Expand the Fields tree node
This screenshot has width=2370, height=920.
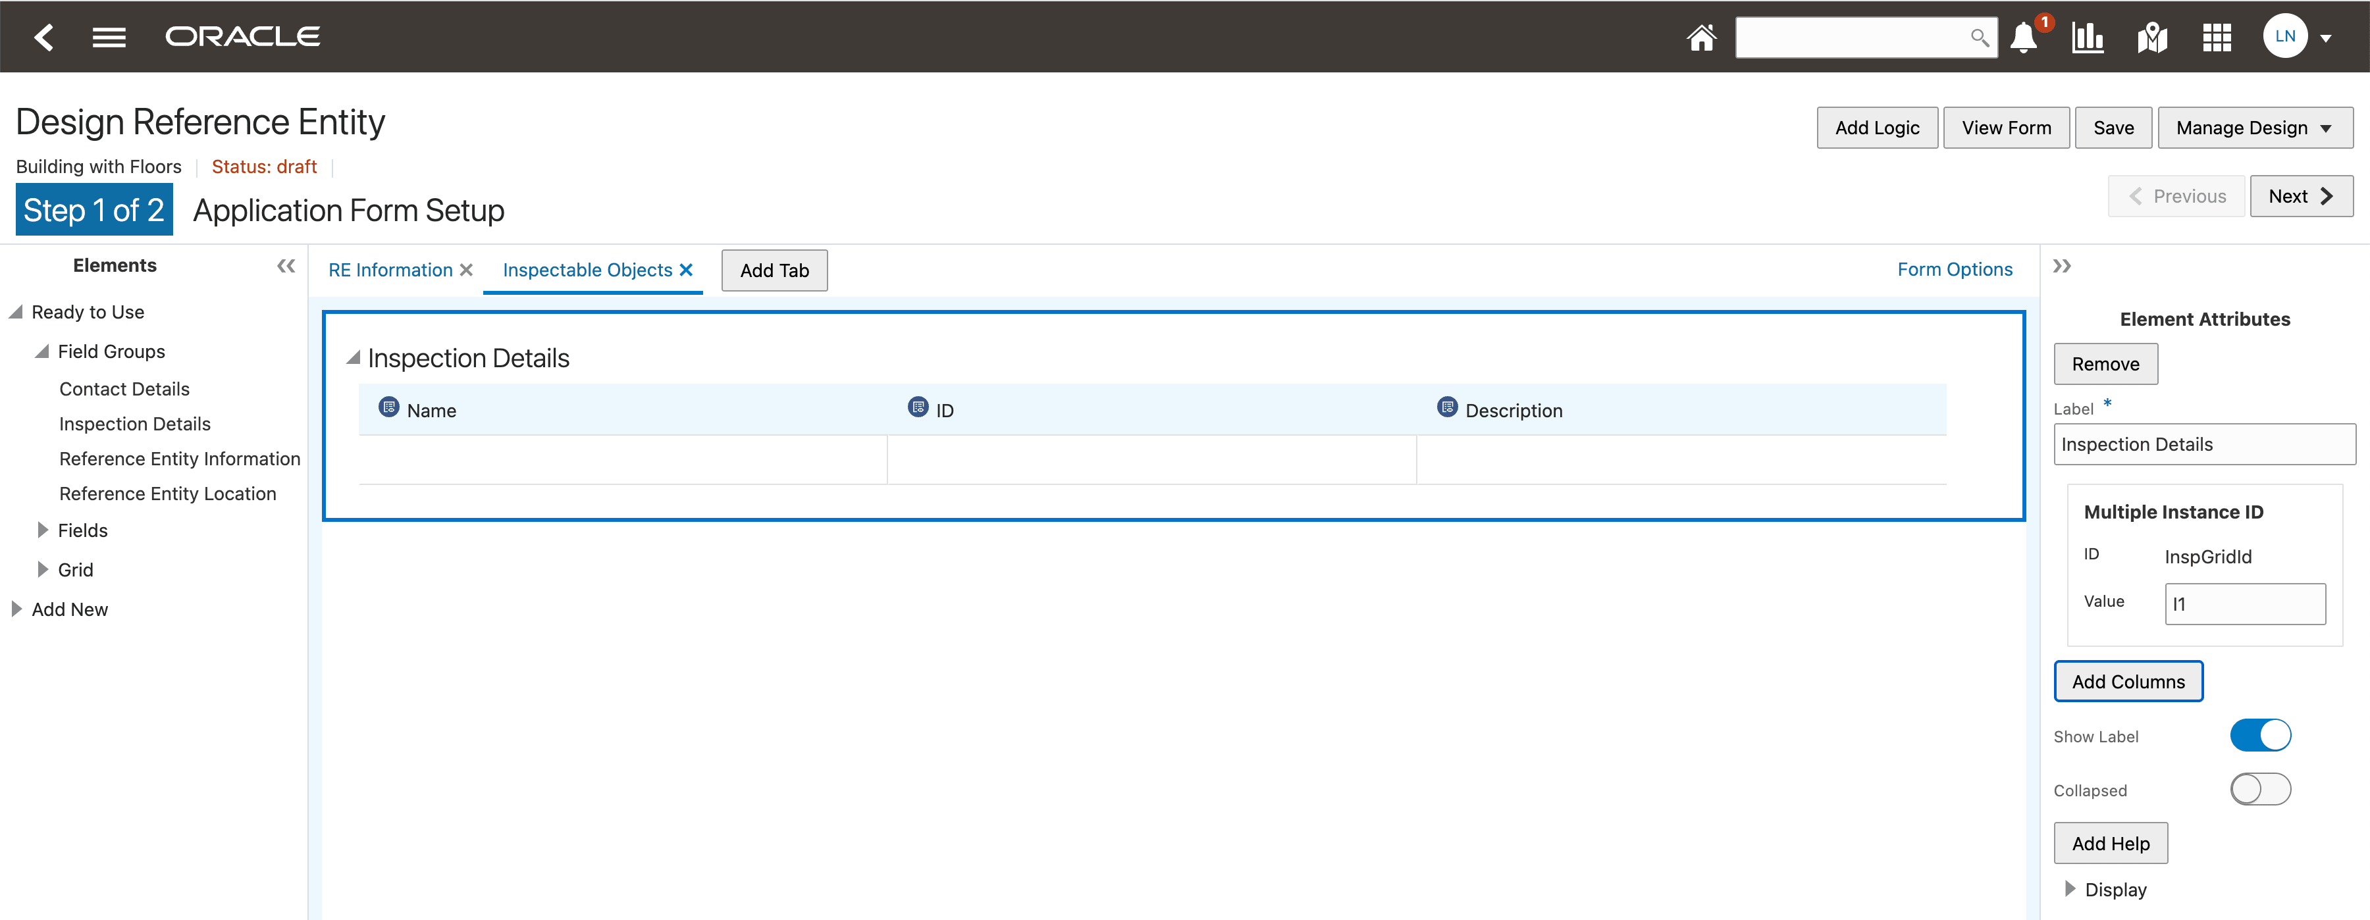(x=42, y=530)
